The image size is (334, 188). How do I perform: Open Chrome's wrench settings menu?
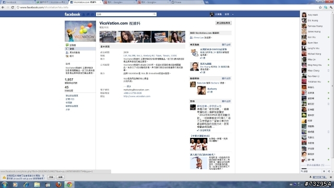(331, 7)
